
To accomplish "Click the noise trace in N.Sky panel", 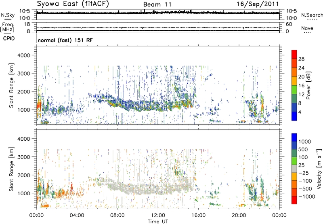I will point(158,13).
